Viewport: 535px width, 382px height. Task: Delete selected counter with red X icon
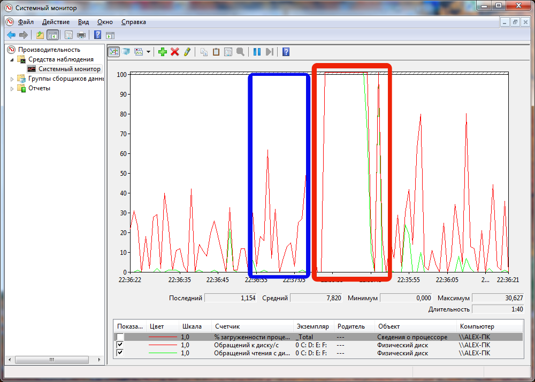point(175,52)
